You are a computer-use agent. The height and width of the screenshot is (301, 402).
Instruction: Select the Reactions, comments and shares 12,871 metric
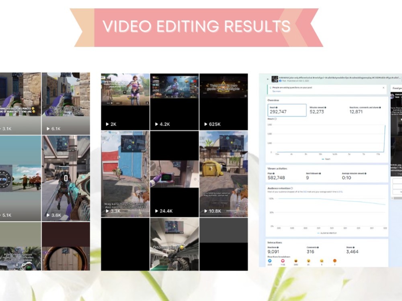[x=365, y=110]
